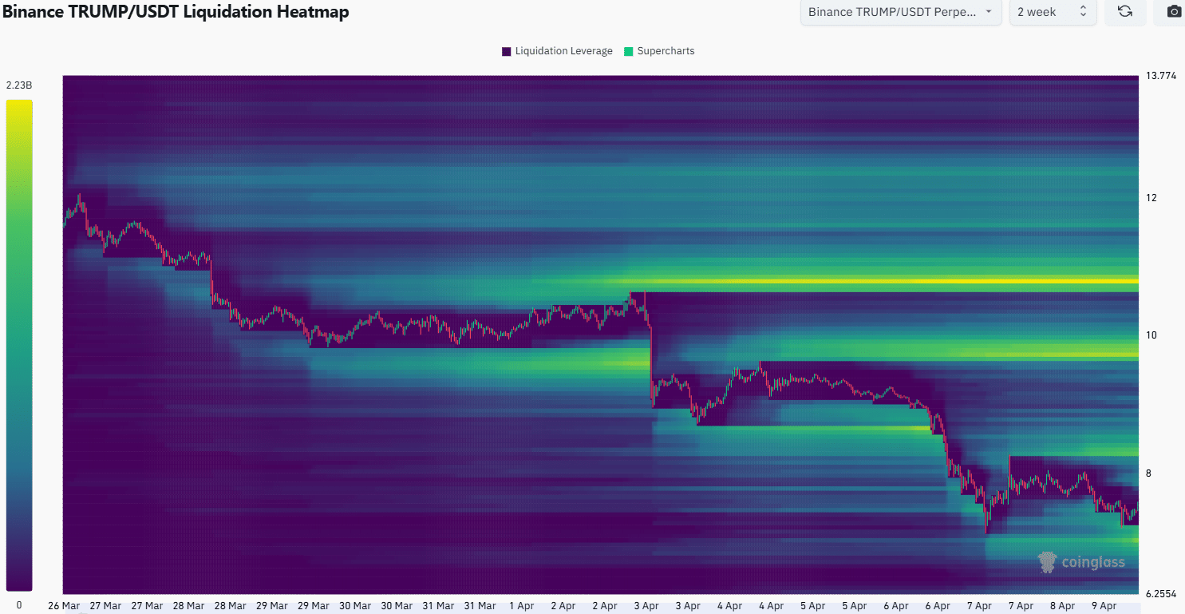
Task: Click the 0 minimum of the color scale
Action: [x=19, y=604]
